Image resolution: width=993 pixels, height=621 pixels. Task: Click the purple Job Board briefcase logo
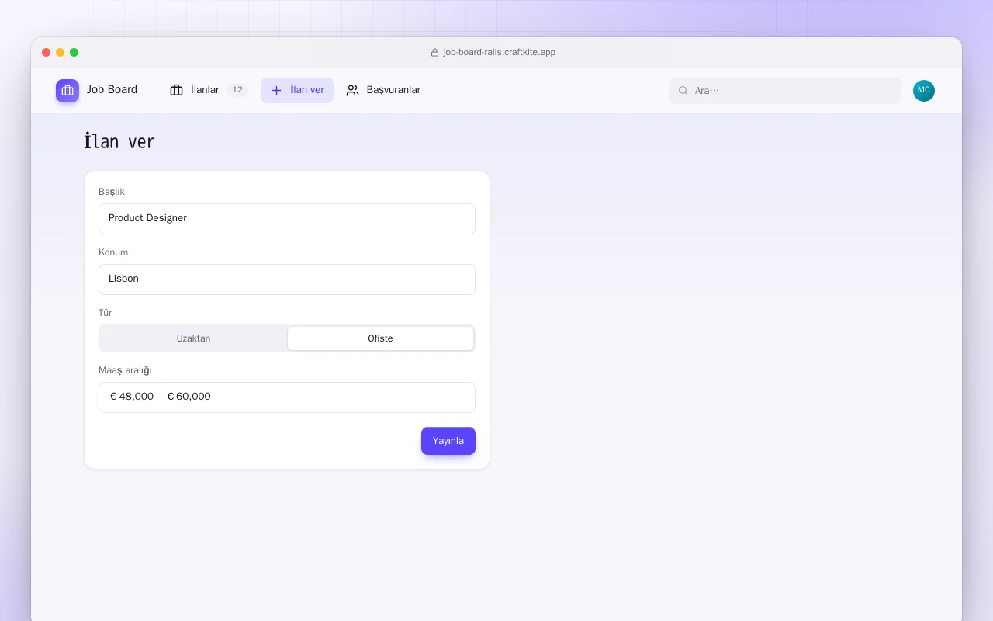(x=67, y=91)
